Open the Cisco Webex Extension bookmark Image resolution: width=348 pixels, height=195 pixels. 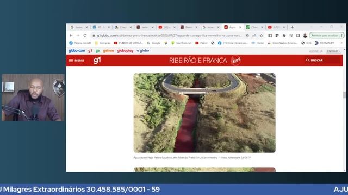tap(283, 43)
